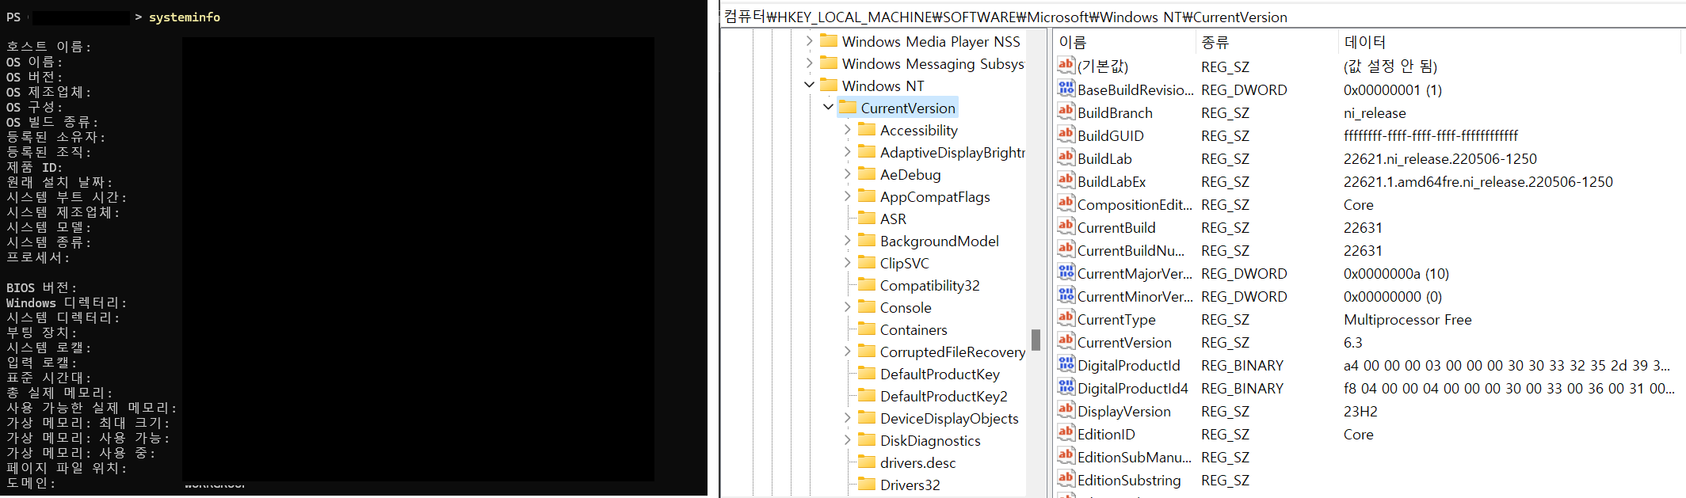Viewport: 1686px width, 498px height.
Task: Select the DefaultProductKey key
Action: click(940, 374)
